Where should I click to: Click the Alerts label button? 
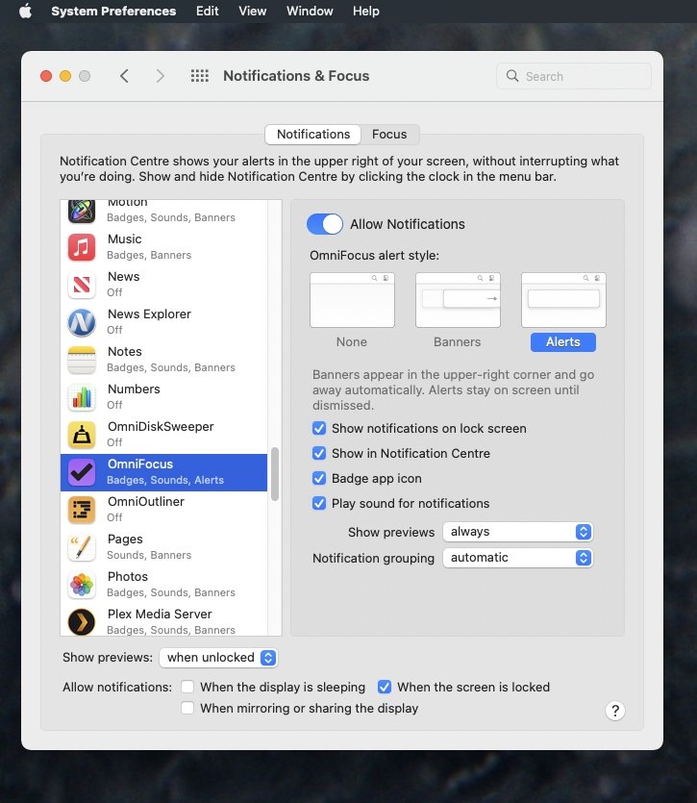click(563, 342)
